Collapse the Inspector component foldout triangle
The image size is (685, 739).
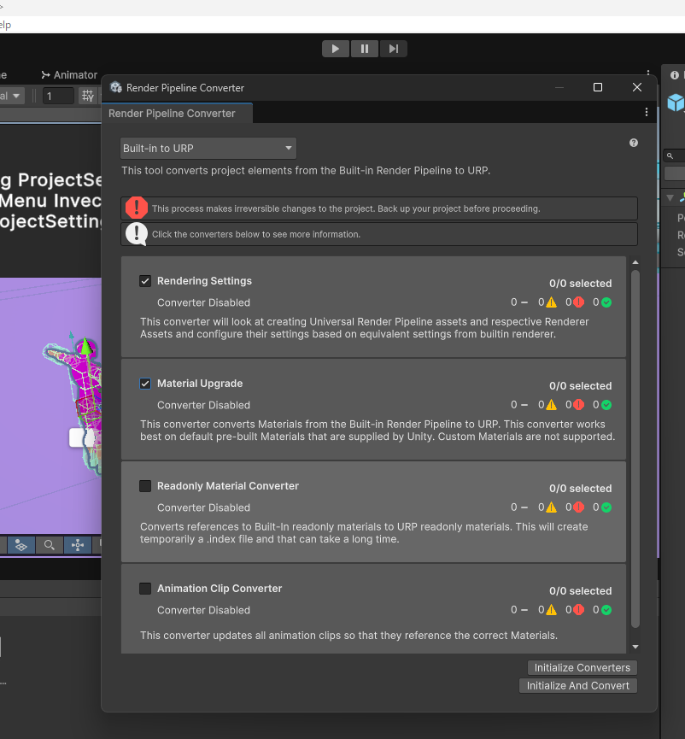(x=670, y=198)
